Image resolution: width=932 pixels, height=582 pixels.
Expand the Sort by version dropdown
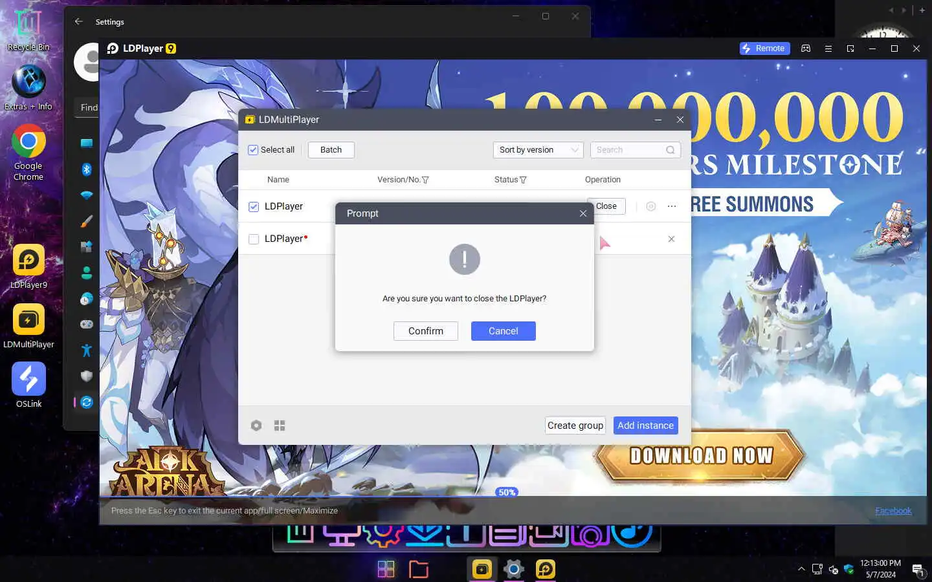coord(538,150)
